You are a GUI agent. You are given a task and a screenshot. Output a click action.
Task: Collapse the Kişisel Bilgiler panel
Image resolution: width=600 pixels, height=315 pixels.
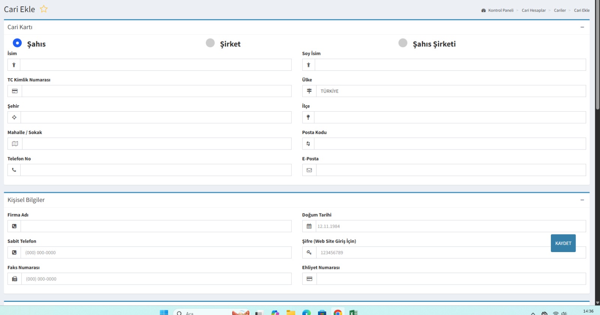tap(582, 200)
